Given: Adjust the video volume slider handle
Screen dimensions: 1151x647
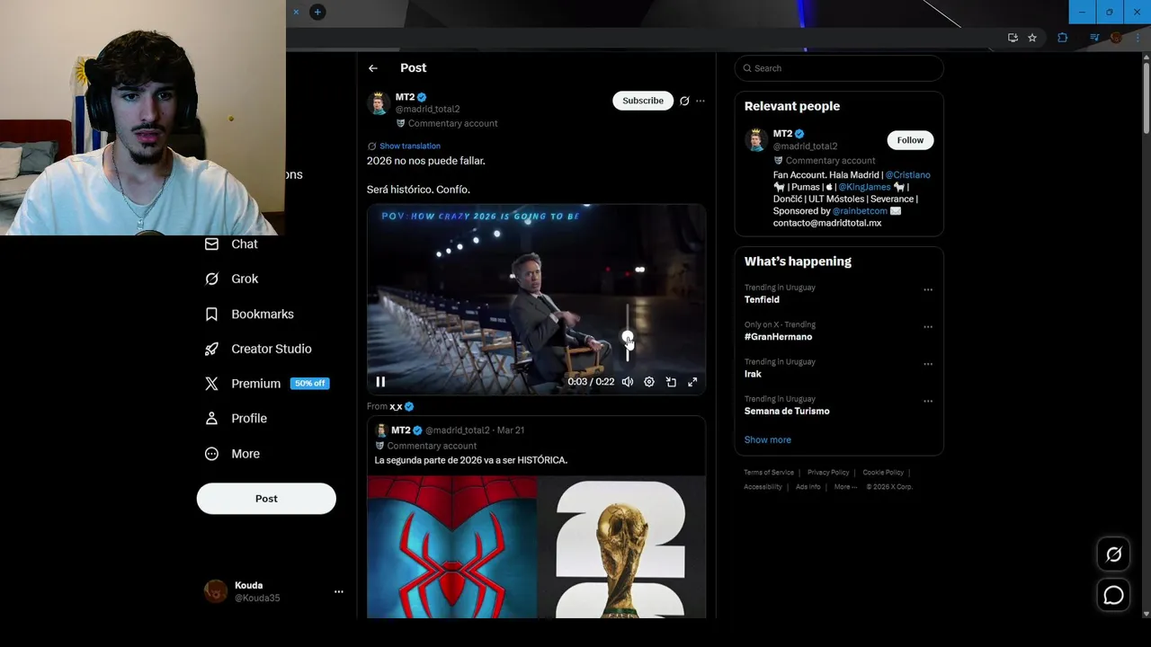Looking at the screenshot, I should [x=628, y=339].
